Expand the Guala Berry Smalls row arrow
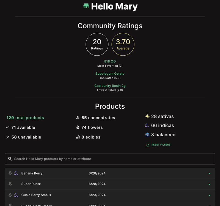The width and height of the screenshot is (220, 206). tap(209, 195)
